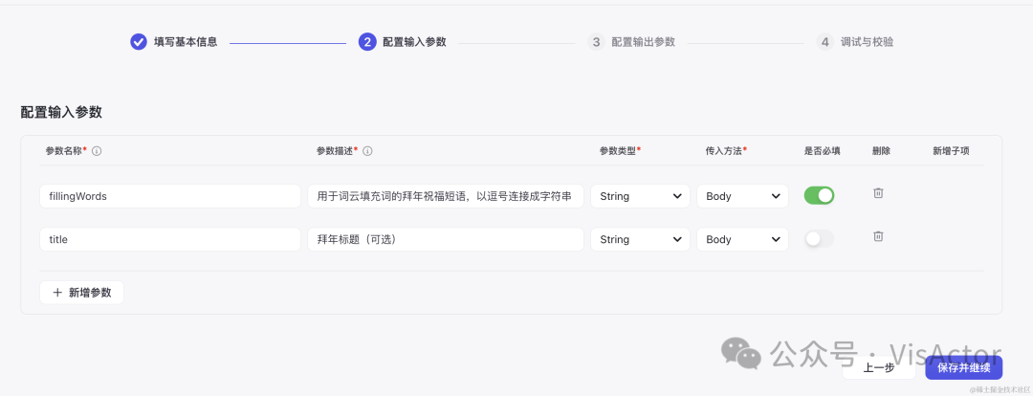Delete the title parameter row
This screenshot has height=396, width=1033.
[877, 236]
